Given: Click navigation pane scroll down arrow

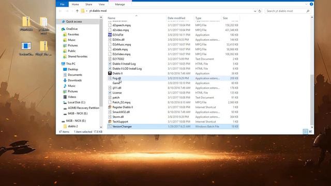Looking at the screenshot, I should (101, 127).
